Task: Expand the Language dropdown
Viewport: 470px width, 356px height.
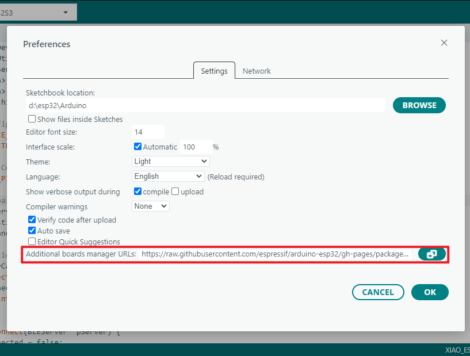Action: coord(168,177)
